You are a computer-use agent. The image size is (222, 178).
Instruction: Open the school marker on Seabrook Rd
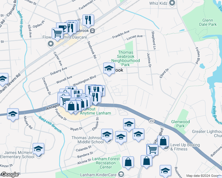click(109, 69)
